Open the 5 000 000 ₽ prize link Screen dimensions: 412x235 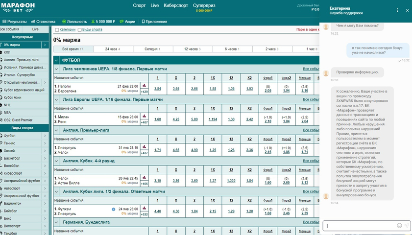pos(103,22)
